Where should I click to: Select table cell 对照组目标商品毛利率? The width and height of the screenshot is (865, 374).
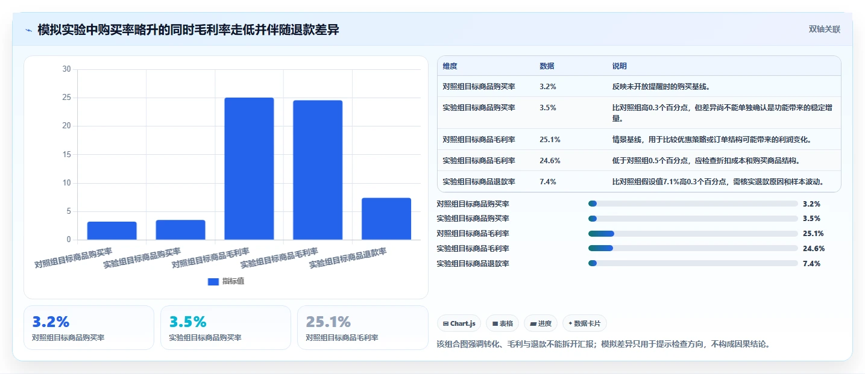click(x=479, y=140)
